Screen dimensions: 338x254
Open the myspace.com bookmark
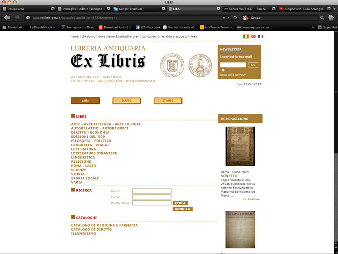pos(255,27)
